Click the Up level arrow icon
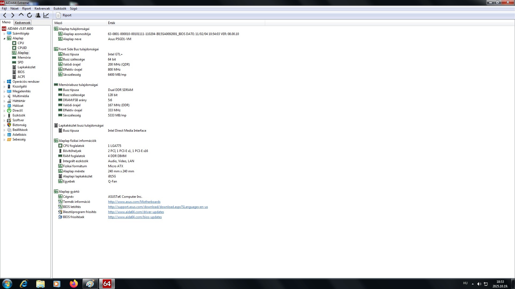Viewport: 515px width, 289px height. [x=21, y=15]
